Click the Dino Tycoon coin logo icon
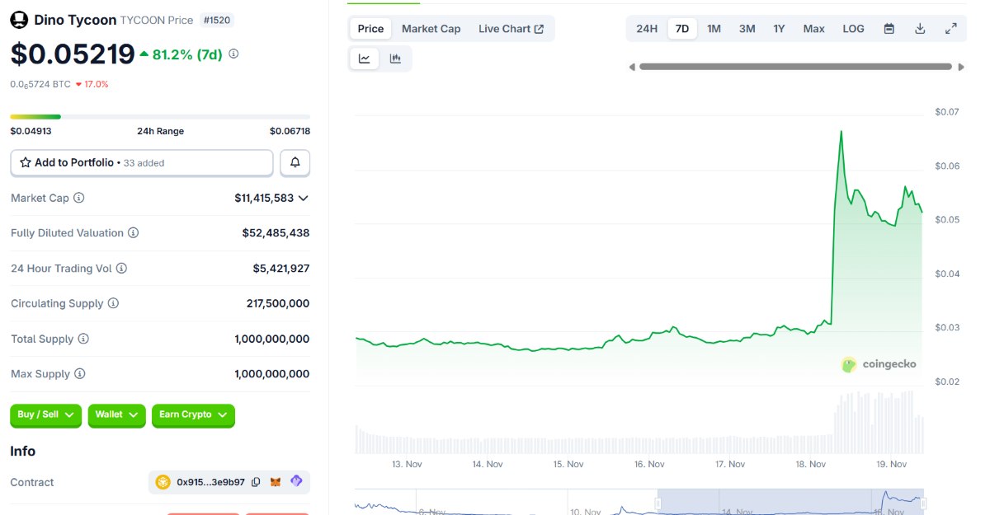Image resolution: width=990 pixels, height=515 pixels. click(x=19, y=20)
